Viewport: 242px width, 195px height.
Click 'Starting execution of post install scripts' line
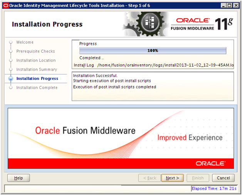coord(112,81)
